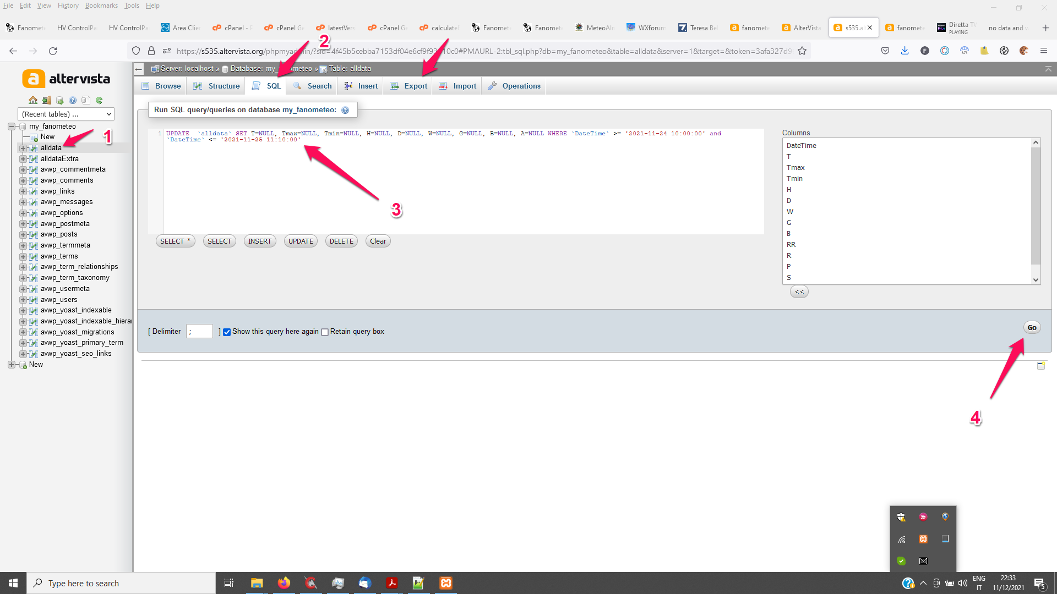Expand the awp_yoast_seo_links table node

coord(23,354)
